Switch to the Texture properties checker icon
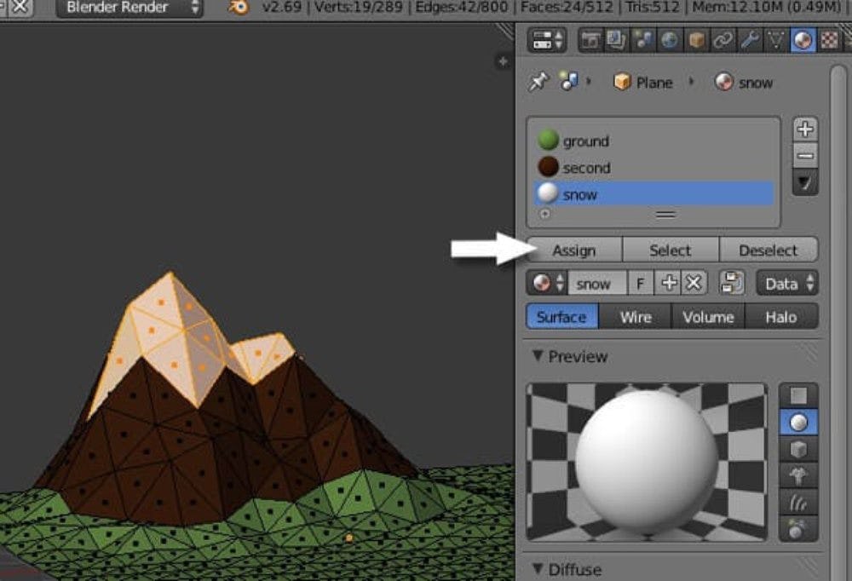Screen dimensions: 852x581 click(829, 39)
